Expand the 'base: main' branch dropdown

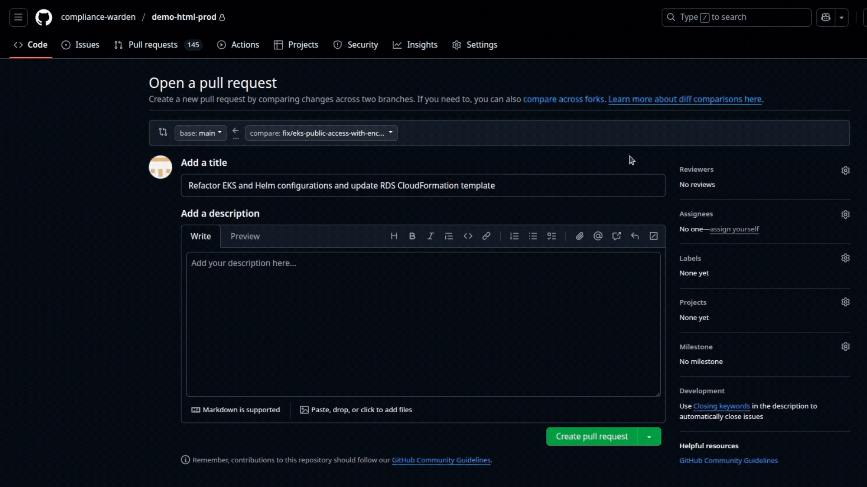(200, 133)
